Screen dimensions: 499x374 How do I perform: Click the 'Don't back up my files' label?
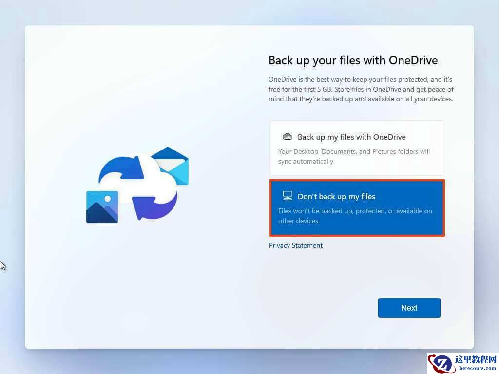click(336, 197)
